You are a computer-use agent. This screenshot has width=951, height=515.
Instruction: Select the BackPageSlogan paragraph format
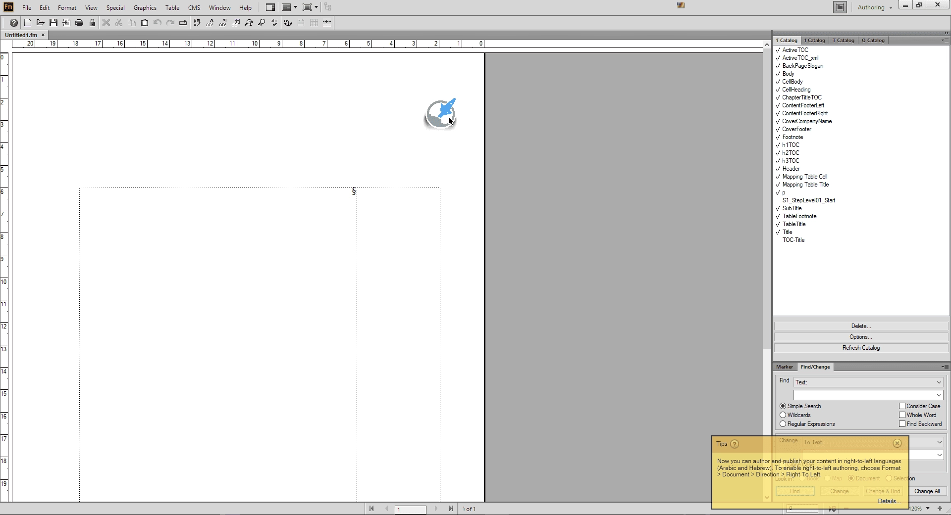[x=802, y=66]
